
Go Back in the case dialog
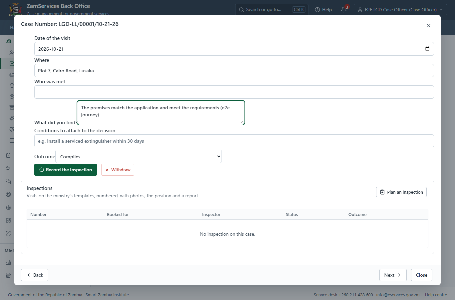pos(35,275)
